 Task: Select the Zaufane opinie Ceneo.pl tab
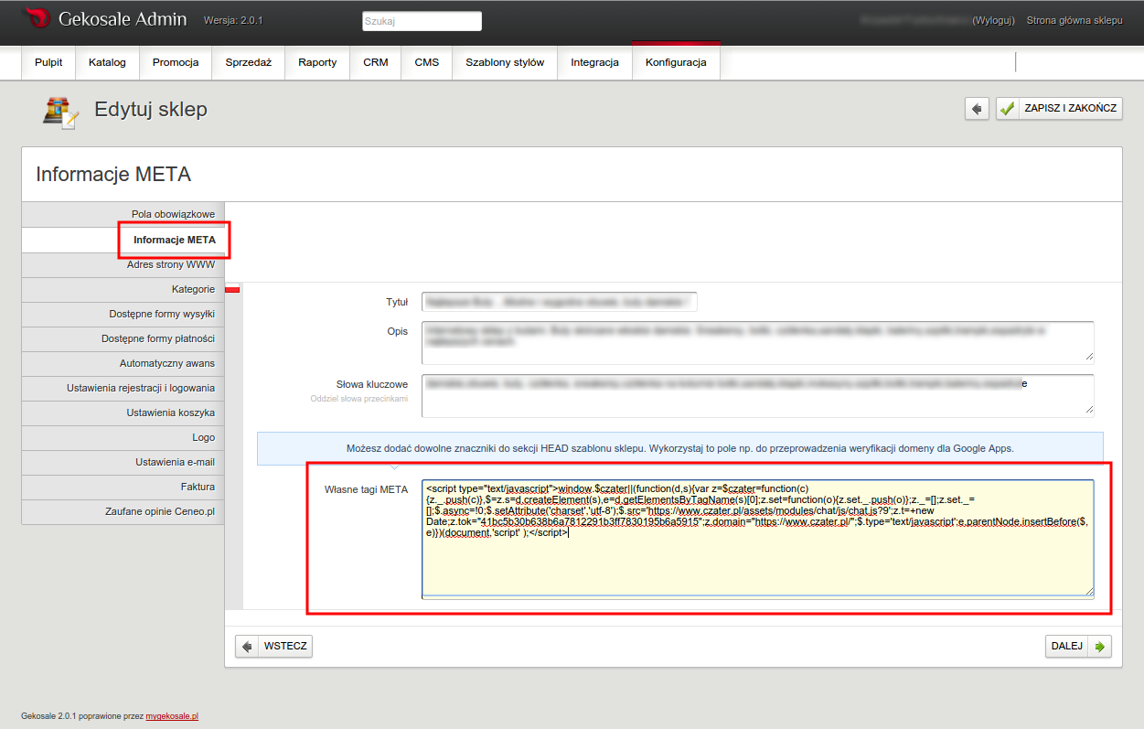pos(123,511)
